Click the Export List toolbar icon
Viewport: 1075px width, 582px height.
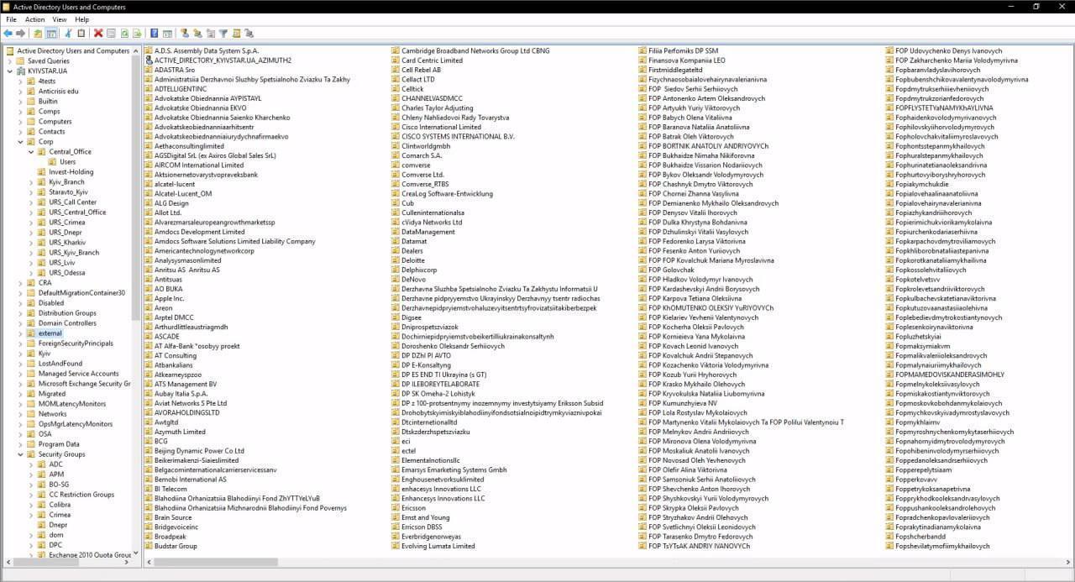(x=137, y=34)
